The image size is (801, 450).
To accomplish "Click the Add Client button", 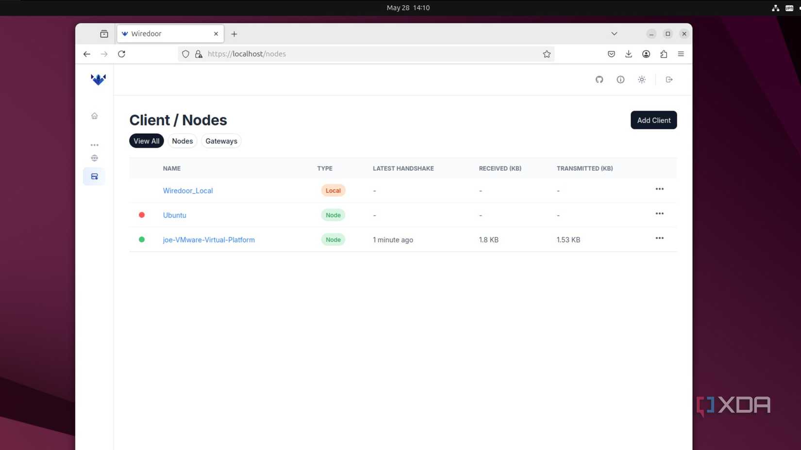I will click(x=653, y=120).
